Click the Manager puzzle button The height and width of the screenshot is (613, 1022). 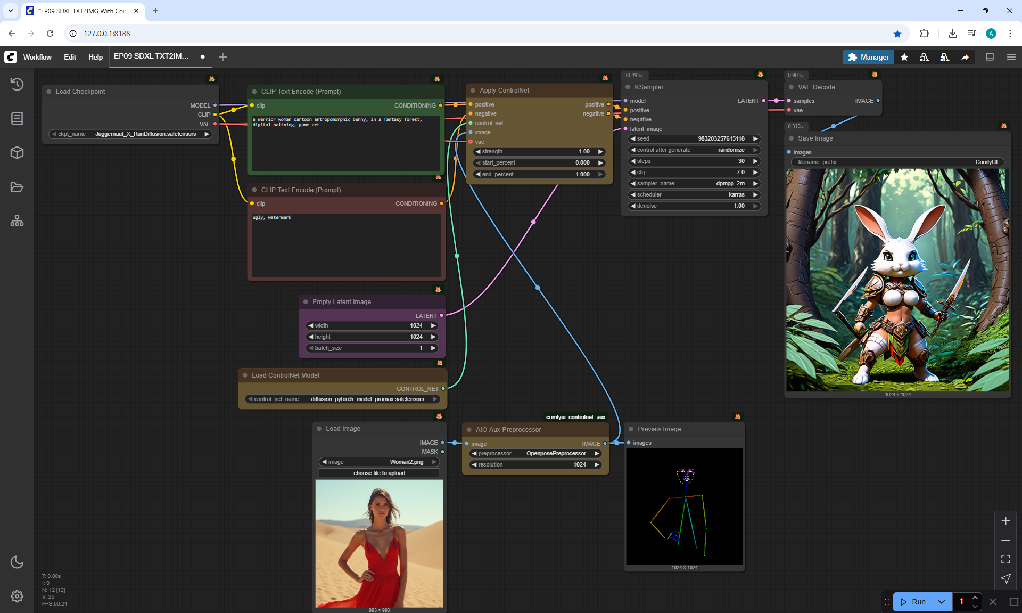point(868,57)
